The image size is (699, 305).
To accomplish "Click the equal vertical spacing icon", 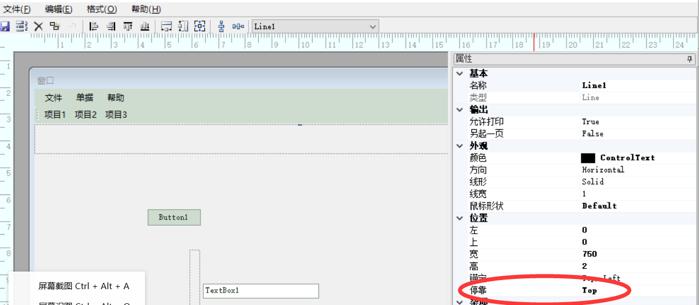I will coord(221,26).
